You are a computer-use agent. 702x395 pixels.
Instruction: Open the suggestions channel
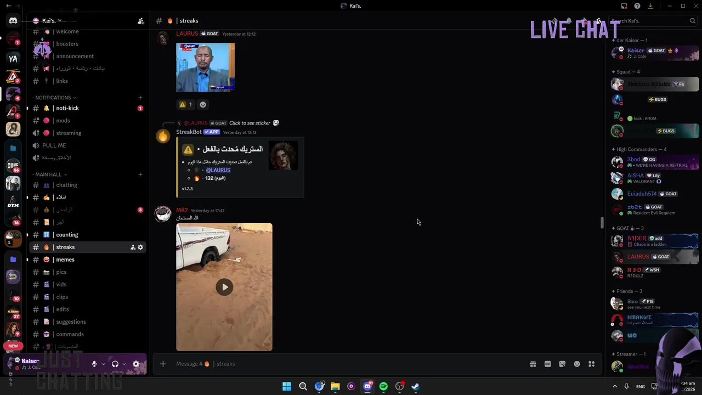point(88,322)
